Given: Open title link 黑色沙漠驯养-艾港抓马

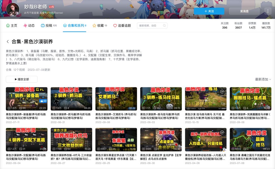Looking at the screenshot, I should (116, 116).
